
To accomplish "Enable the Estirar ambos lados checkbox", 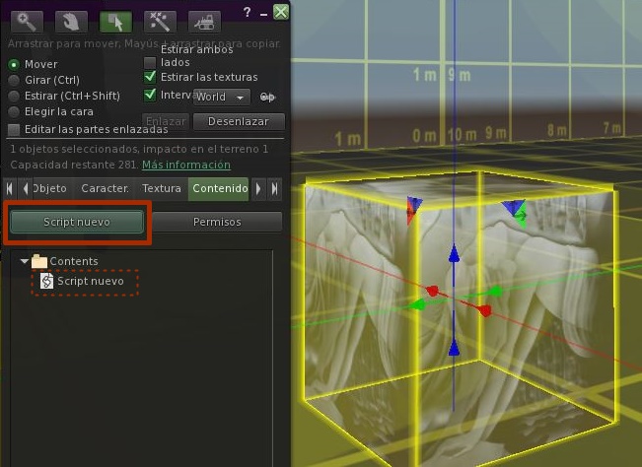I will [150, 62].
